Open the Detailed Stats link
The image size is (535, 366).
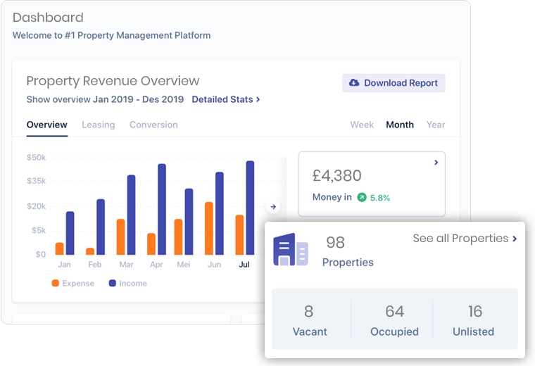pyautogui.click(x=226, y=99)
